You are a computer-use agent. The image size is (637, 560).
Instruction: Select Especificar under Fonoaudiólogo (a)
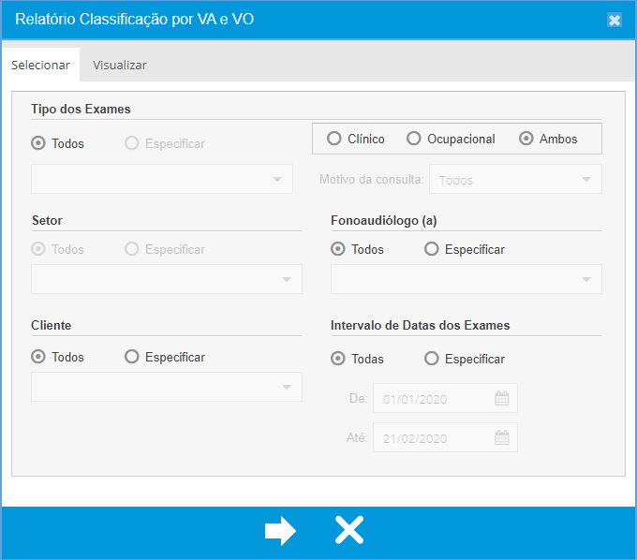pyautogui.click(x=432, y=249)
